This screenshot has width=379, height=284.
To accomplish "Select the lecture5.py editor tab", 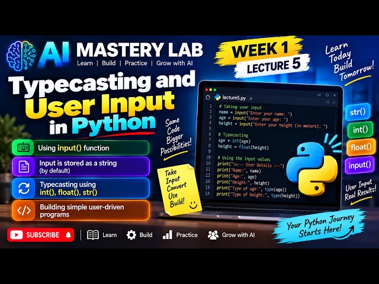I will coord(234,98).
